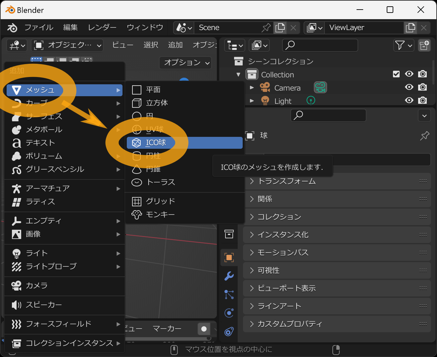Image resolution: width=437 pixels, height=357 pixels.
Task: Choose ICO球 from mesh submenu
Action: [x=185, y=143]
